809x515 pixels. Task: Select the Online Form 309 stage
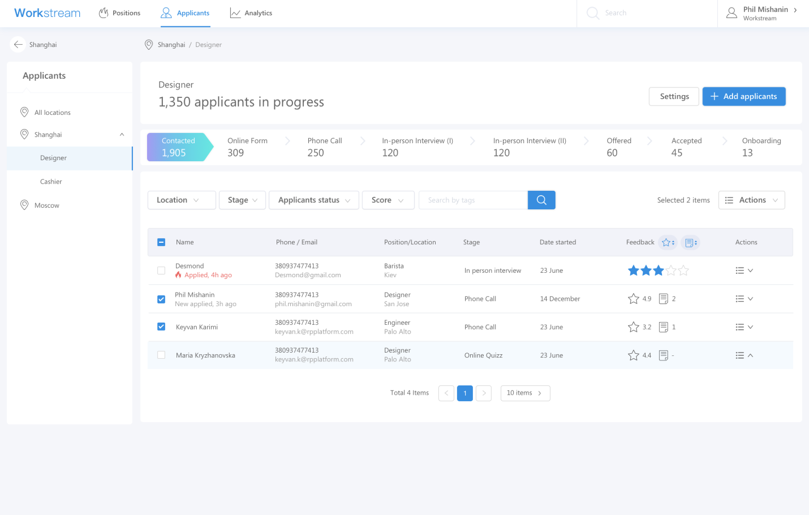pyautogui.click(x=248, y=147)
